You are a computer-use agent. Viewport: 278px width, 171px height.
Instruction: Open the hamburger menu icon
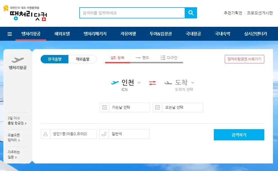coord(9,34)
